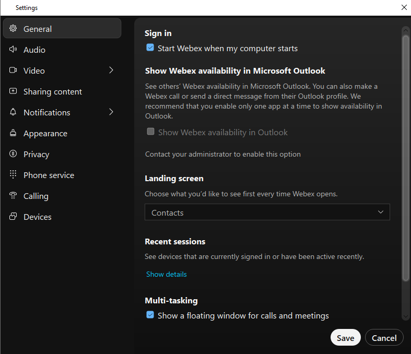Click the General gear icon in sidebar
This screenshot has height=354, width=411.
coord(13,29)
